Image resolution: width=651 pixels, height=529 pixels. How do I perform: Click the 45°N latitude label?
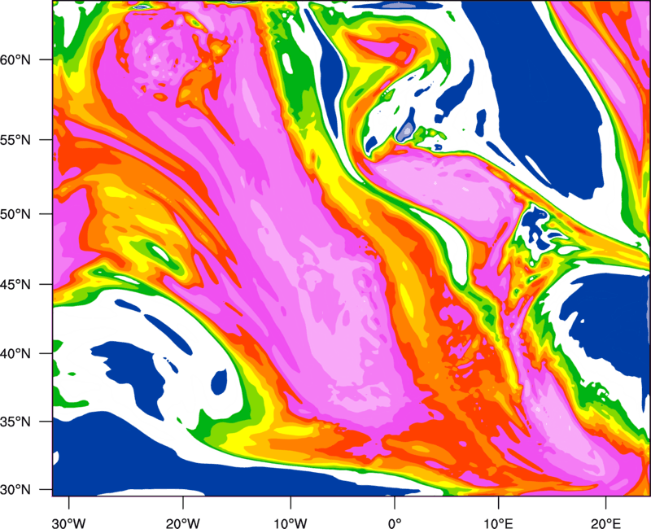15,285
